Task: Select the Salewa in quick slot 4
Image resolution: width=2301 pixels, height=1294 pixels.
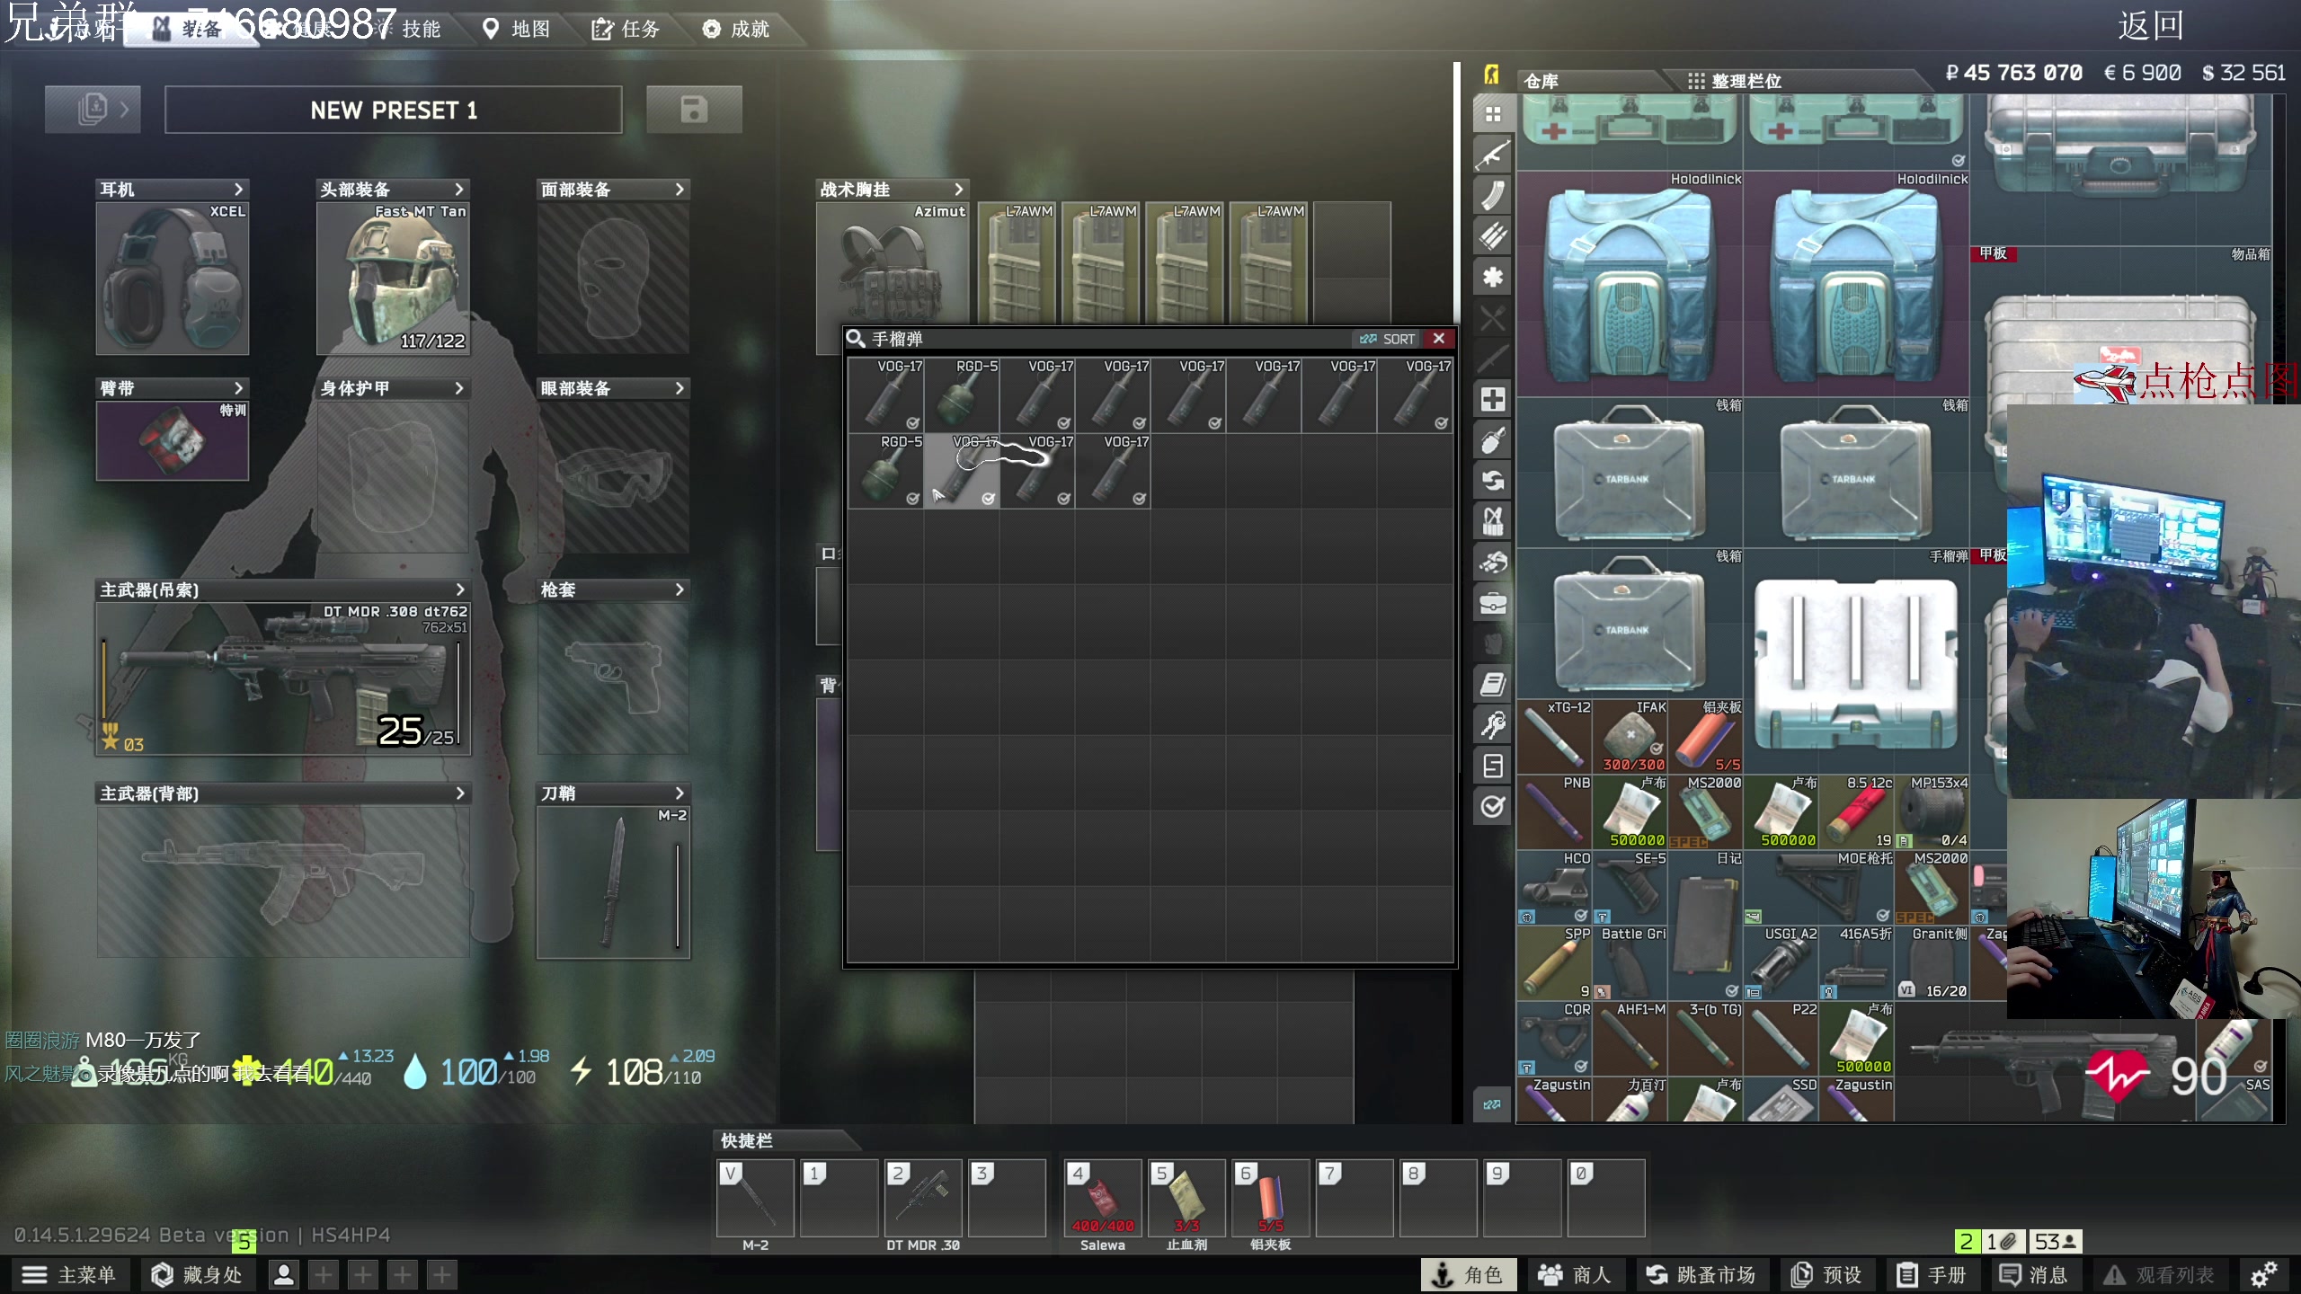Action: tap(1102, 1198)
